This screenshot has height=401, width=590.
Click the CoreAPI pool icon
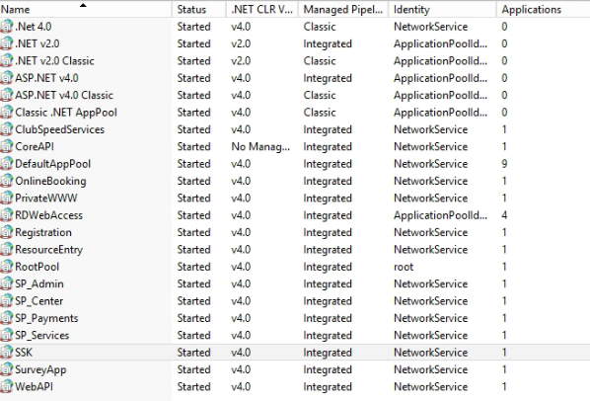click(x=6, y=146)
